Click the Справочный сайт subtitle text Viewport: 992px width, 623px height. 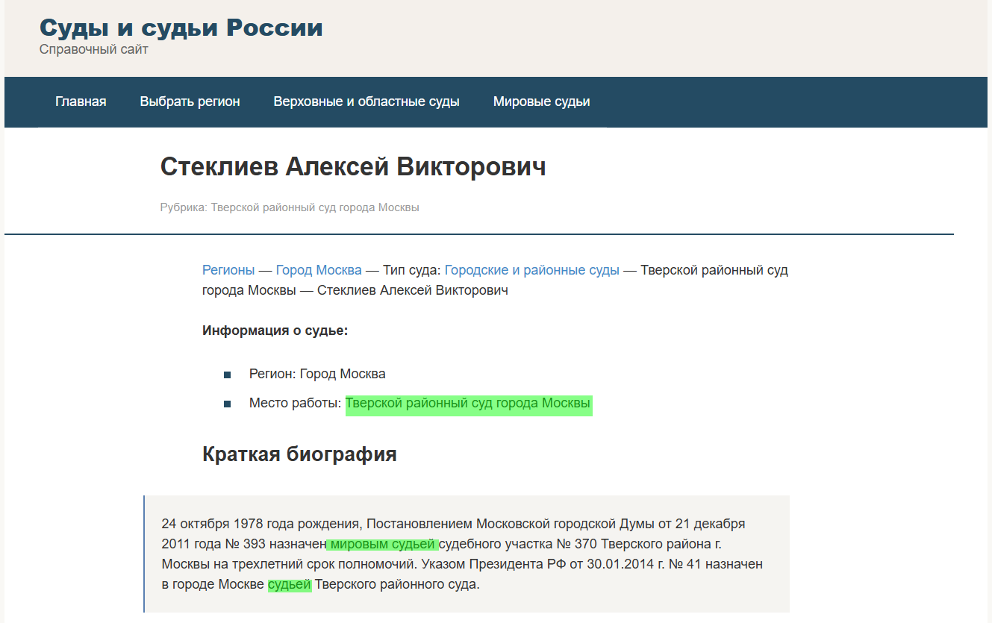click(94, 49)
